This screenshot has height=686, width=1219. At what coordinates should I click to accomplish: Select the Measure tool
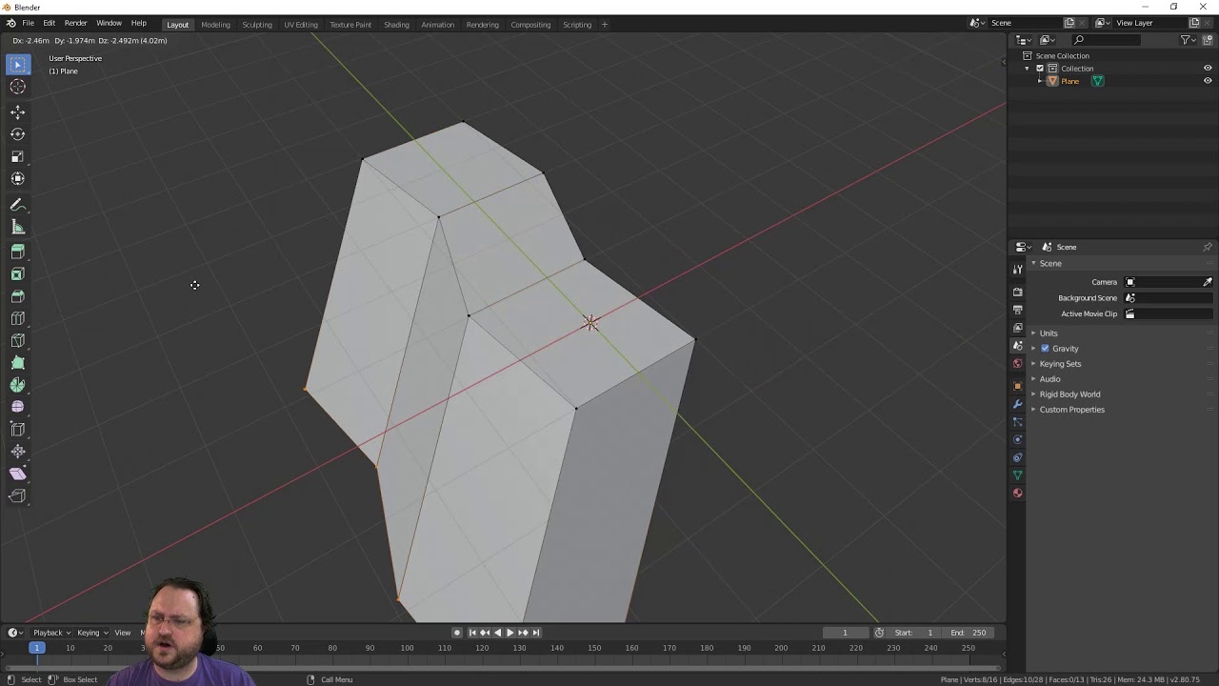tap(17, 227)
